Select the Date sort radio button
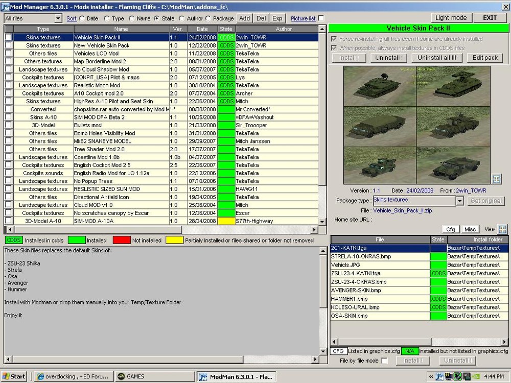 click(x=82, y=18)
